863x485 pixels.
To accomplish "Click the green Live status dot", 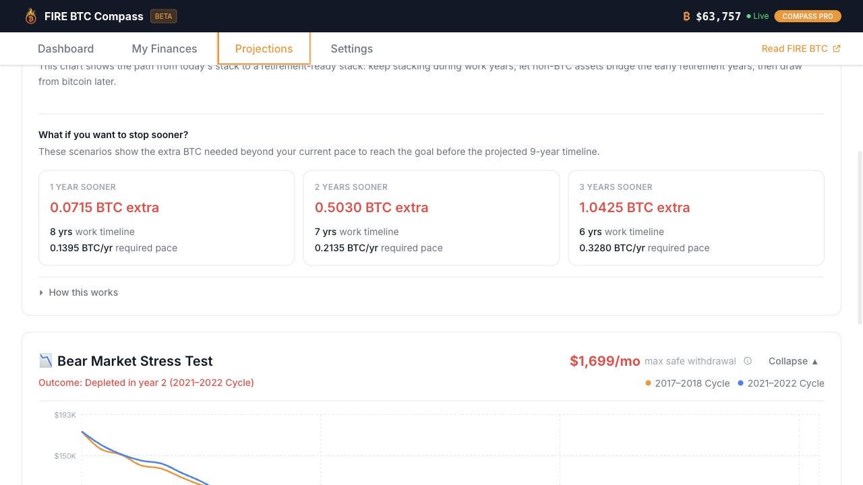I will pyautogui.click(x=748, y=16).
